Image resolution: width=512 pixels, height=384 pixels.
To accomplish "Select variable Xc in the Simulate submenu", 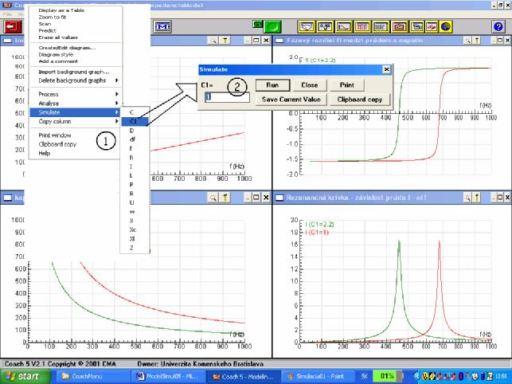I will (132, 229).
